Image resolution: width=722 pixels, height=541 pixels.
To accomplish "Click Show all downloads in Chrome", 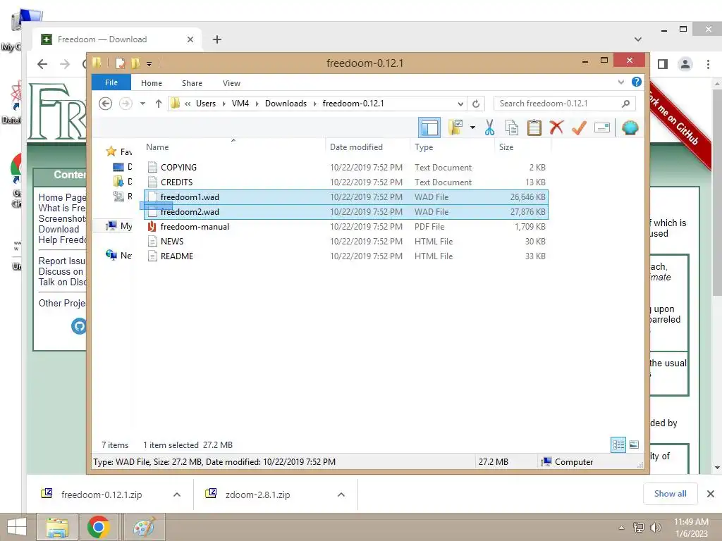I will click(x=670, y=494).
